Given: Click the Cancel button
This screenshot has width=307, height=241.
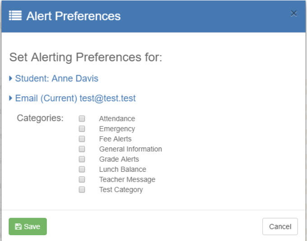Looking at the screenshot, I should pos(280,227).
